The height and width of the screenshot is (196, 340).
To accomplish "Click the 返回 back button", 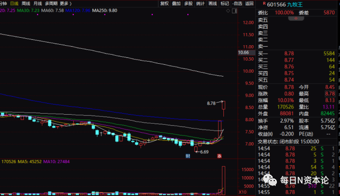I will [249, 4].
